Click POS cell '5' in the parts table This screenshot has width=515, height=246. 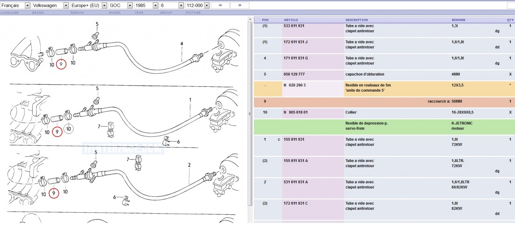point(265,74)
